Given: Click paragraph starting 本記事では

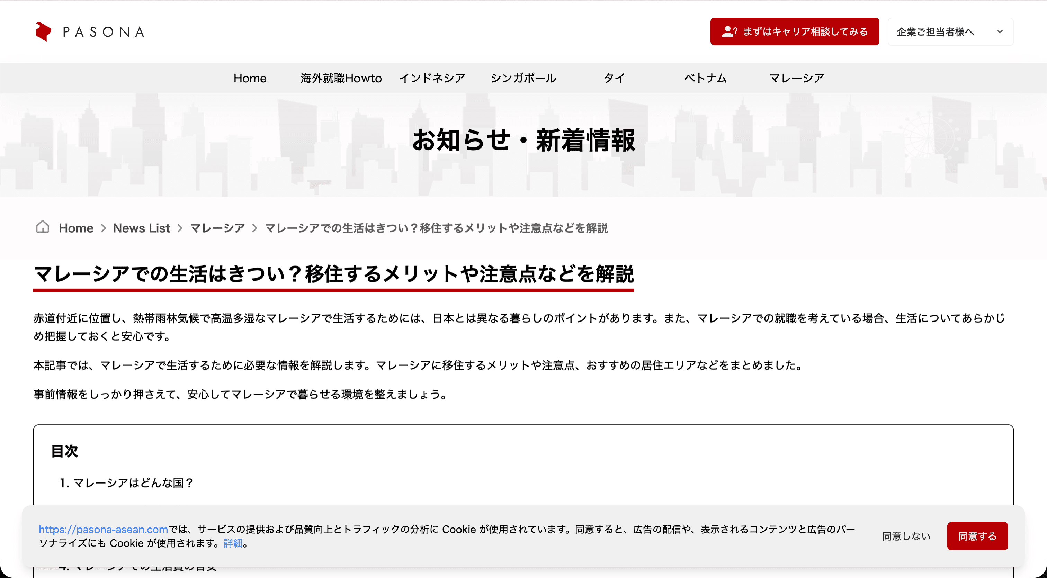Looking at the screenshot, I should click(418, 365).
